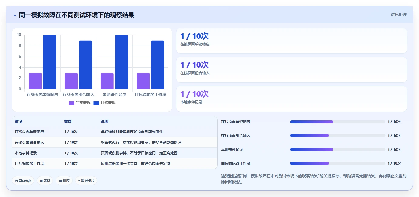Click the 在线页面组合输入 progress bar
The width and height of the screenshot is (419, 197).
coord(337,135)
